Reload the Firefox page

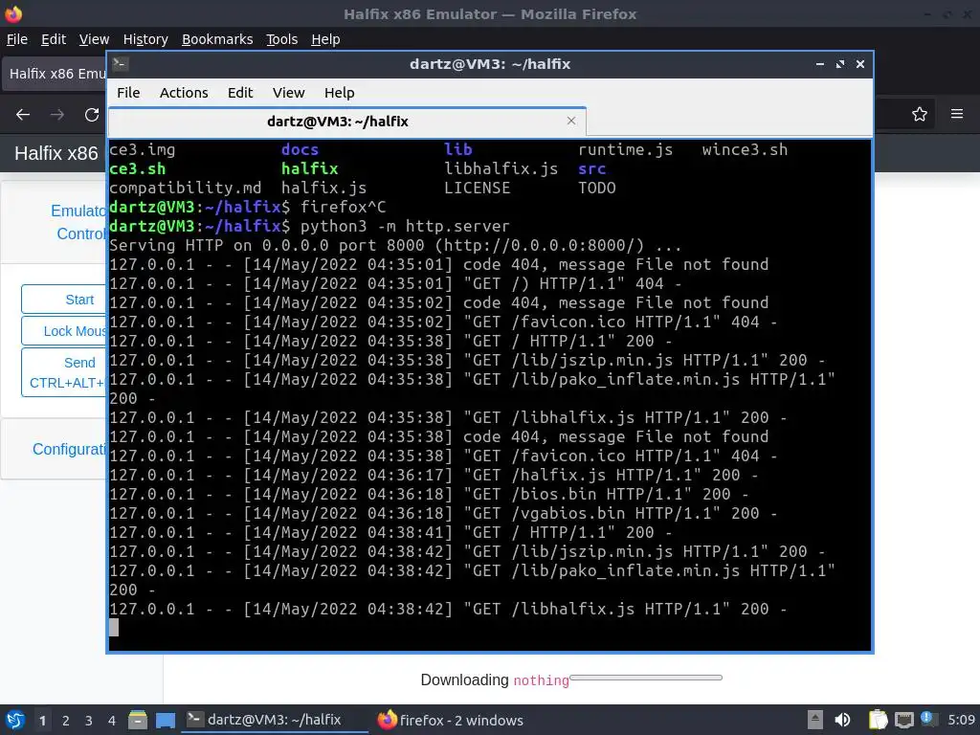[92, 115]
